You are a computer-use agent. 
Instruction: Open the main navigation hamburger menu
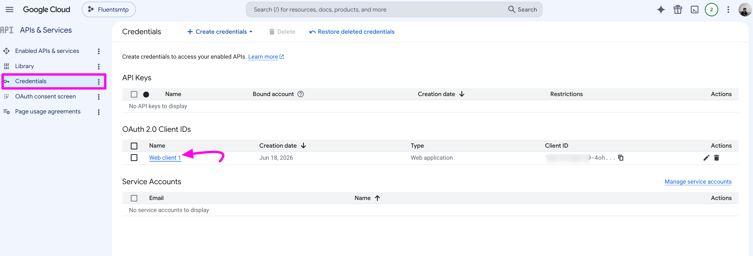coord(10,10)
